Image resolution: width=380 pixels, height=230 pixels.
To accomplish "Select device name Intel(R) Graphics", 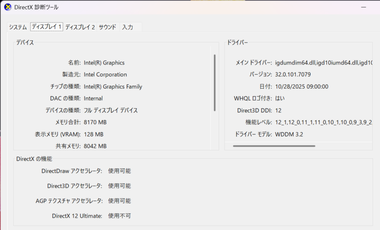I will 104,63.
